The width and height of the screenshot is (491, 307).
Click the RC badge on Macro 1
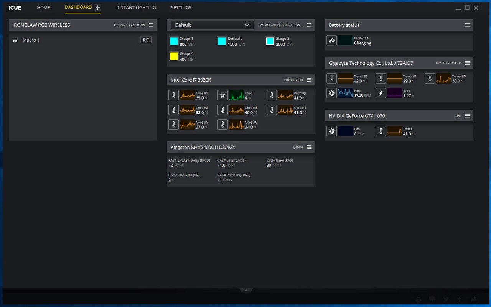tap(146, 40)
